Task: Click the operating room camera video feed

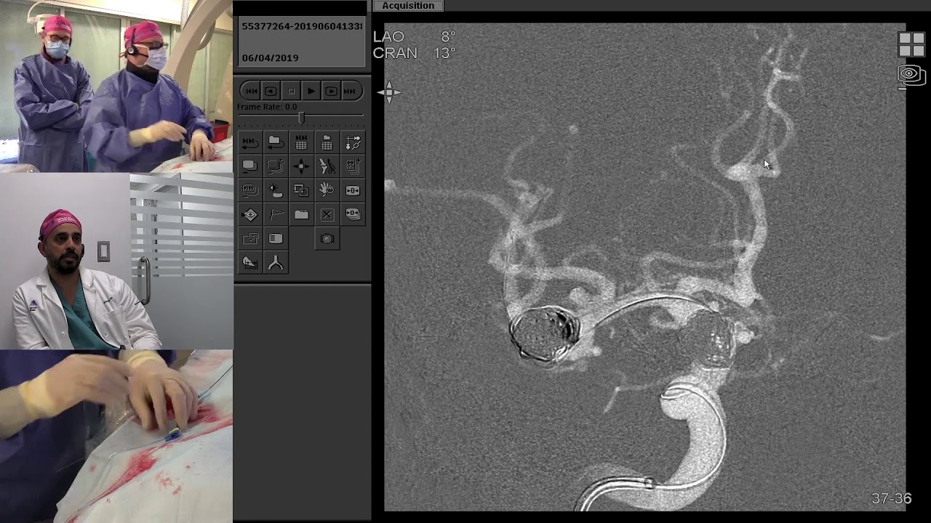Action: (116, 86)
